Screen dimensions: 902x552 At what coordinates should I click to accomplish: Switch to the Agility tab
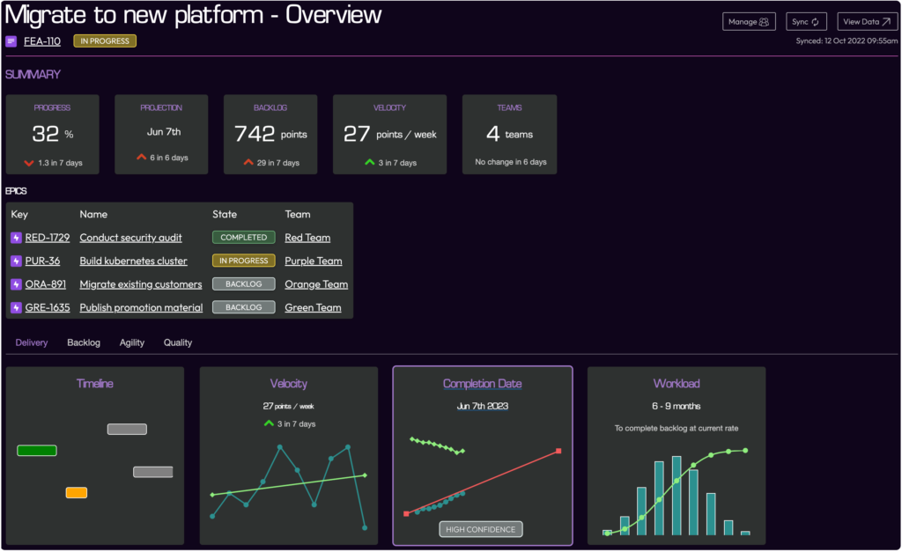[132, 342]
